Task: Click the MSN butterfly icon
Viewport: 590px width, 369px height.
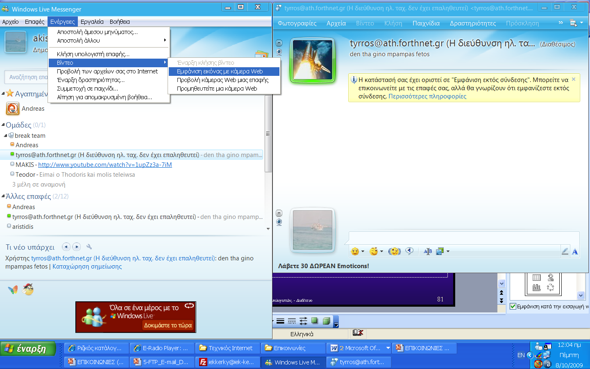Action: [13, 290]
